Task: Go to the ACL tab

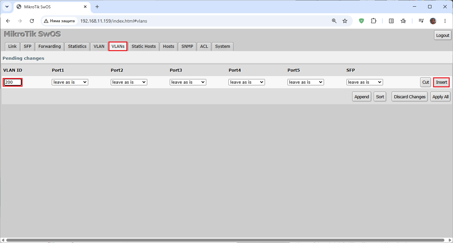Action: point(204,46)
